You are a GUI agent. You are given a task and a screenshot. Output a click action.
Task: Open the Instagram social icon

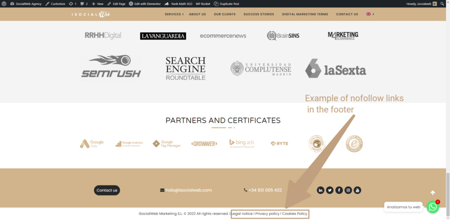pyautogui.click(x=348, y=190)
